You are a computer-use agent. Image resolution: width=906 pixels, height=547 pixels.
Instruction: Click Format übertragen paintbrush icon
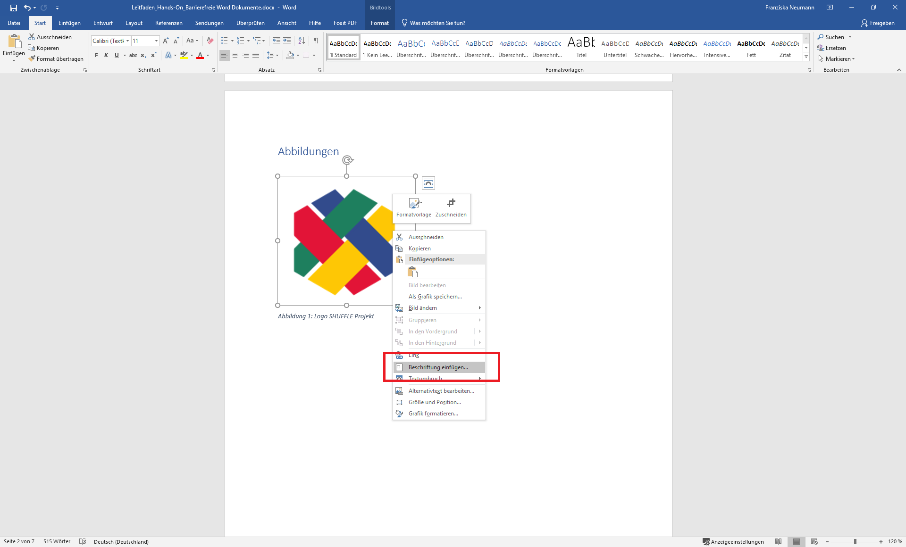32,59
